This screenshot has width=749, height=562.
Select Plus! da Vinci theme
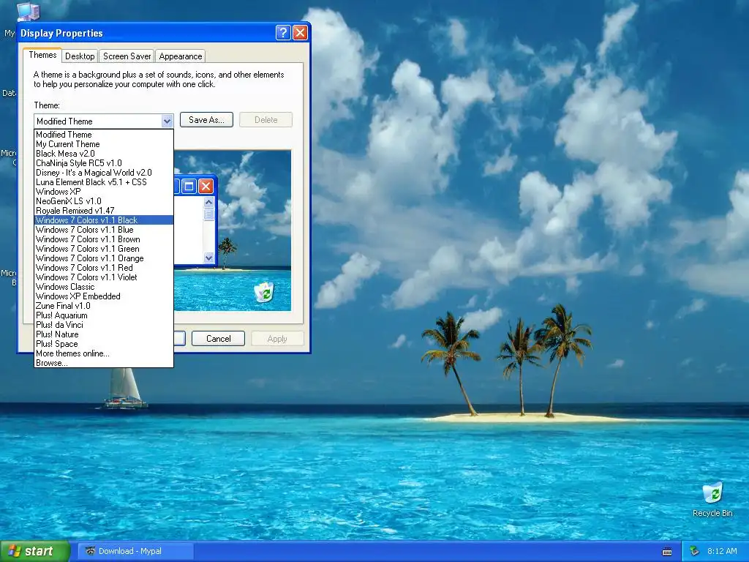click(104, 325)
